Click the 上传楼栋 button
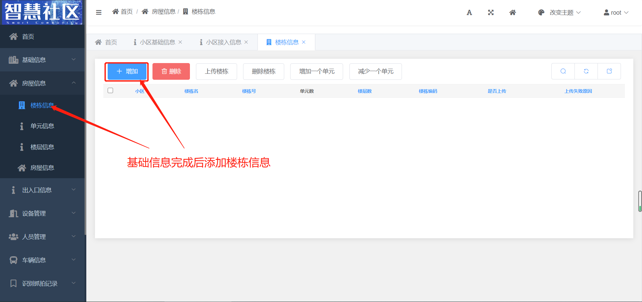 216,71
